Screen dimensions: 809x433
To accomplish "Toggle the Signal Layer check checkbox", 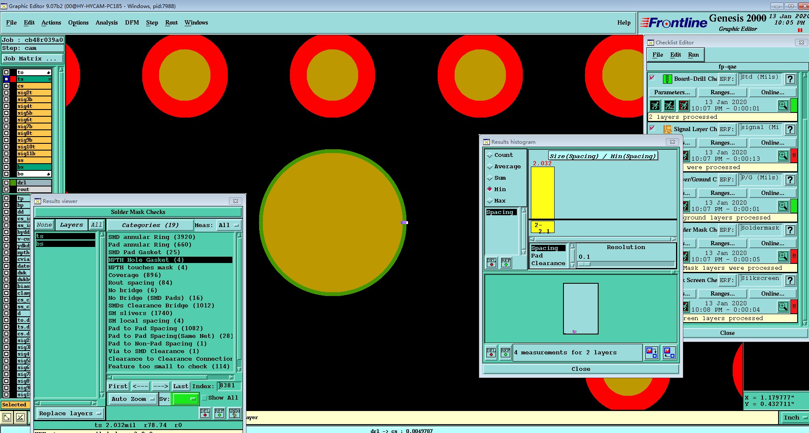I will click(x=652, y=128).
